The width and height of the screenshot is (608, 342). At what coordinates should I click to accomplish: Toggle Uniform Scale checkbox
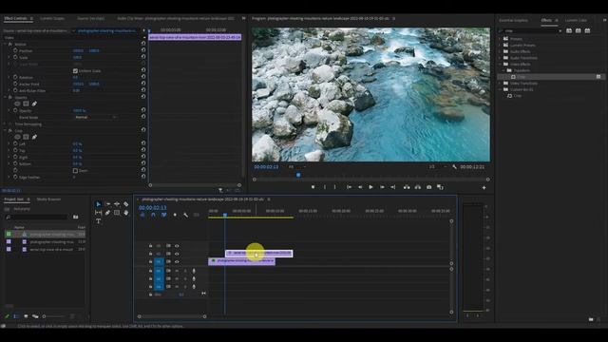point(75,71)
